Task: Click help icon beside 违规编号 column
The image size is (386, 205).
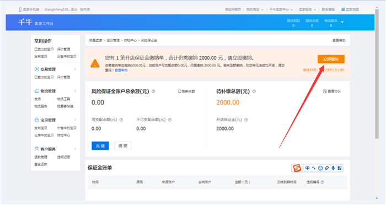Action: click(x=323, y=182)
